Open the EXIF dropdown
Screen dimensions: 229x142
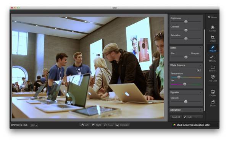(x=34, y=125)
